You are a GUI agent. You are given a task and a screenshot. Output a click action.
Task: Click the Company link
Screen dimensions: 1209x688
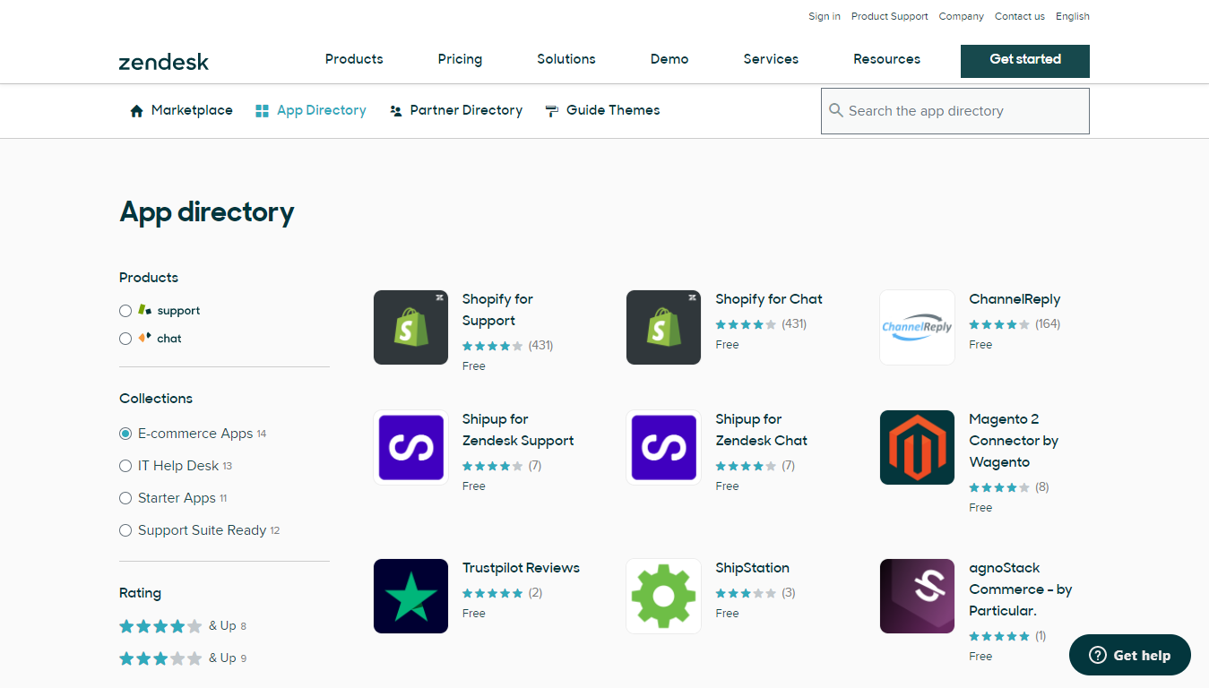click(961, 16)
